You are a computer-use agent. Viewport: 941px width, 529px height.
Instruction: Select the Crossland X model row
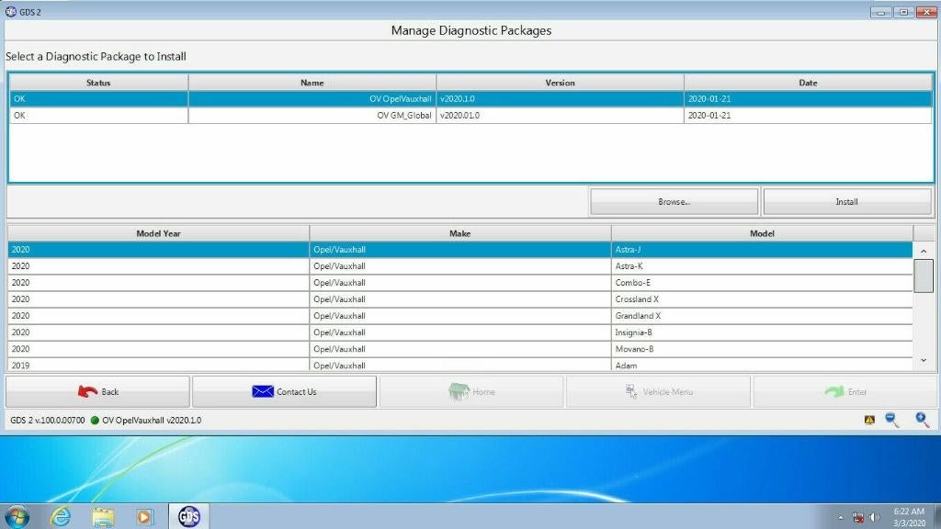[460, 298]
